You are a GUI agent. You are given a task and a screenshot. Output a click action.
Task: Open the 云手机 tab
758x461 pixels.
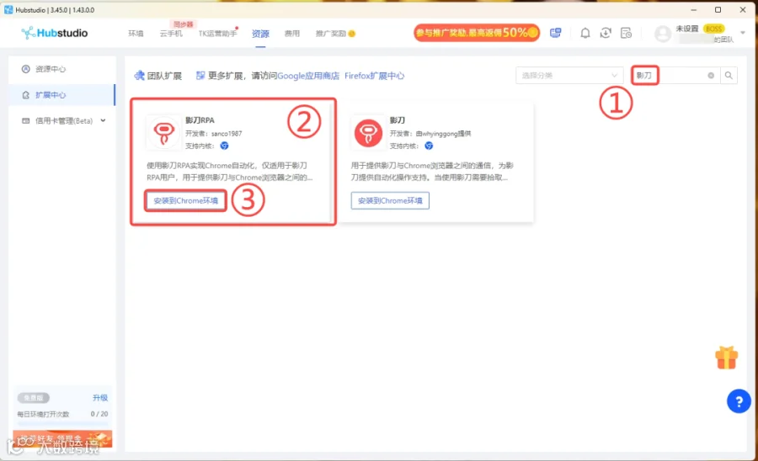pos(171,34)
